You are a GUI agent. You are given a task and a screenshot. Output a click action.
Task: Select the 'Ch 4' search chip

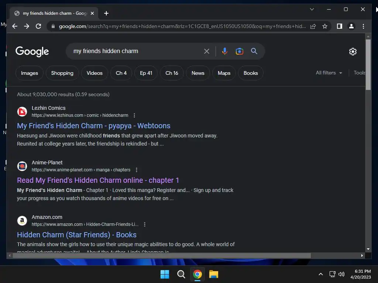coord(121,73)
